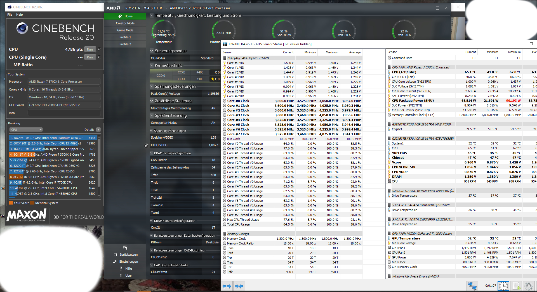Toggle the RttNom Deaktiviert setting

tap(213, 242)
